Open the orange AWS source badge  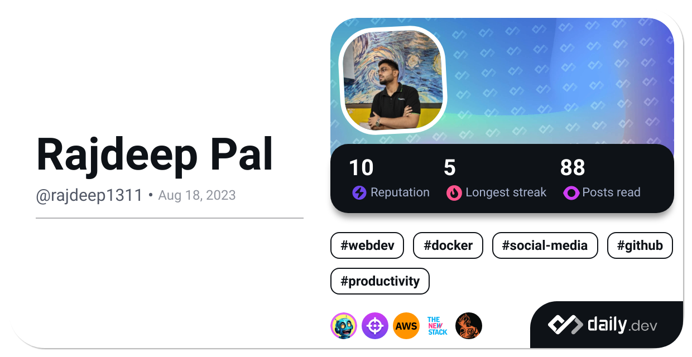click(406, 326)
